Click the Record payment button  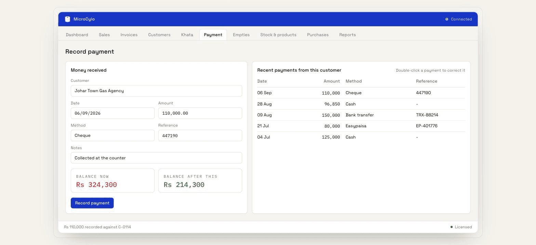92,203
